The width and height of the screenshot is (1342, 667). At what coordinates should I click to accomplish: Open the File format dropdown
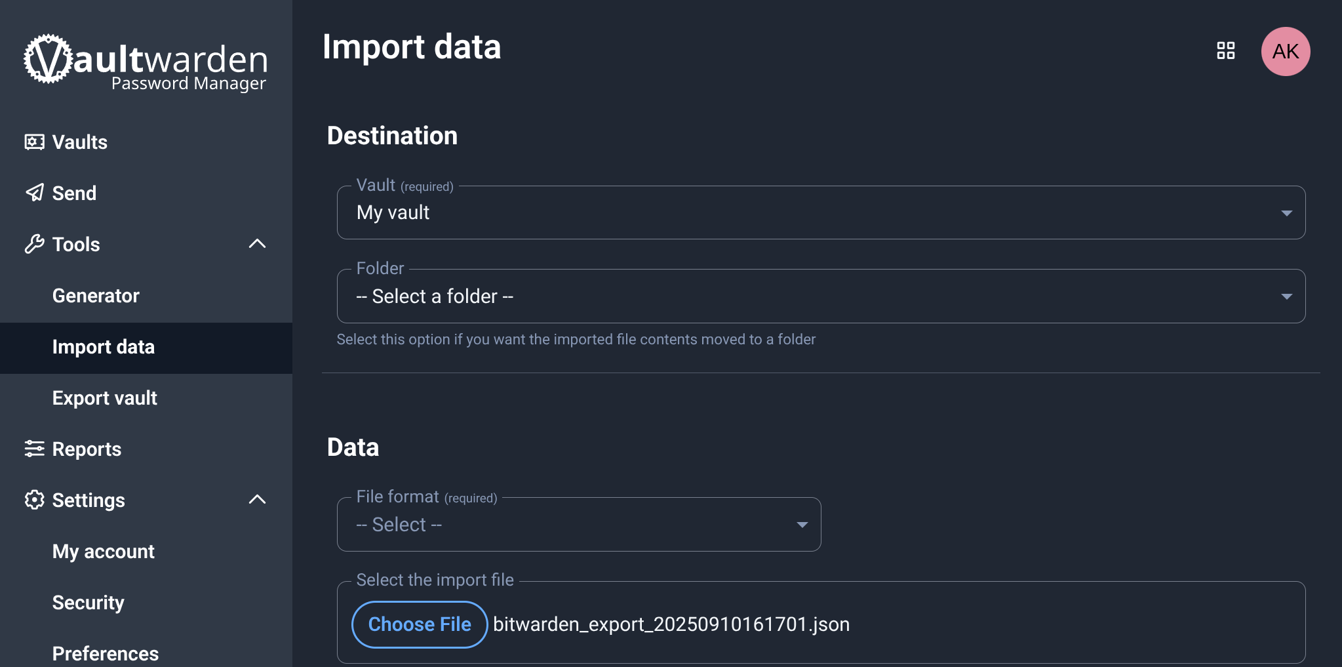[x=578, y=525]
